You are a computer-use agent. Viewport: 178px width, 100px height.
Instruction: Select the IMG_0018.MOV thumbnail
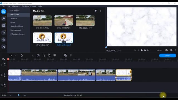(43, 21)
